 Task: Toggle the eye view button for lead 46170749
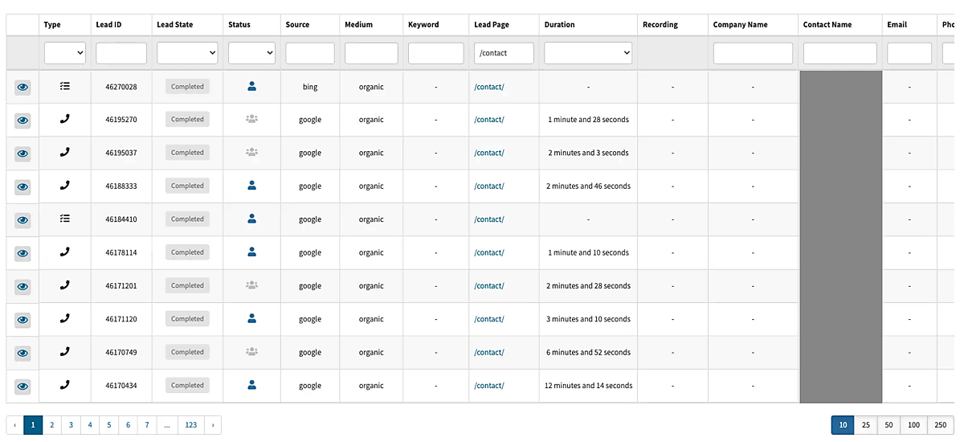(x=22, y=353)
